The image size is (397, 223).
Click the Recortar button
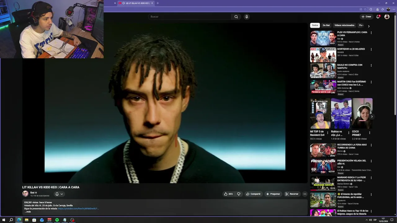[292, 194]
